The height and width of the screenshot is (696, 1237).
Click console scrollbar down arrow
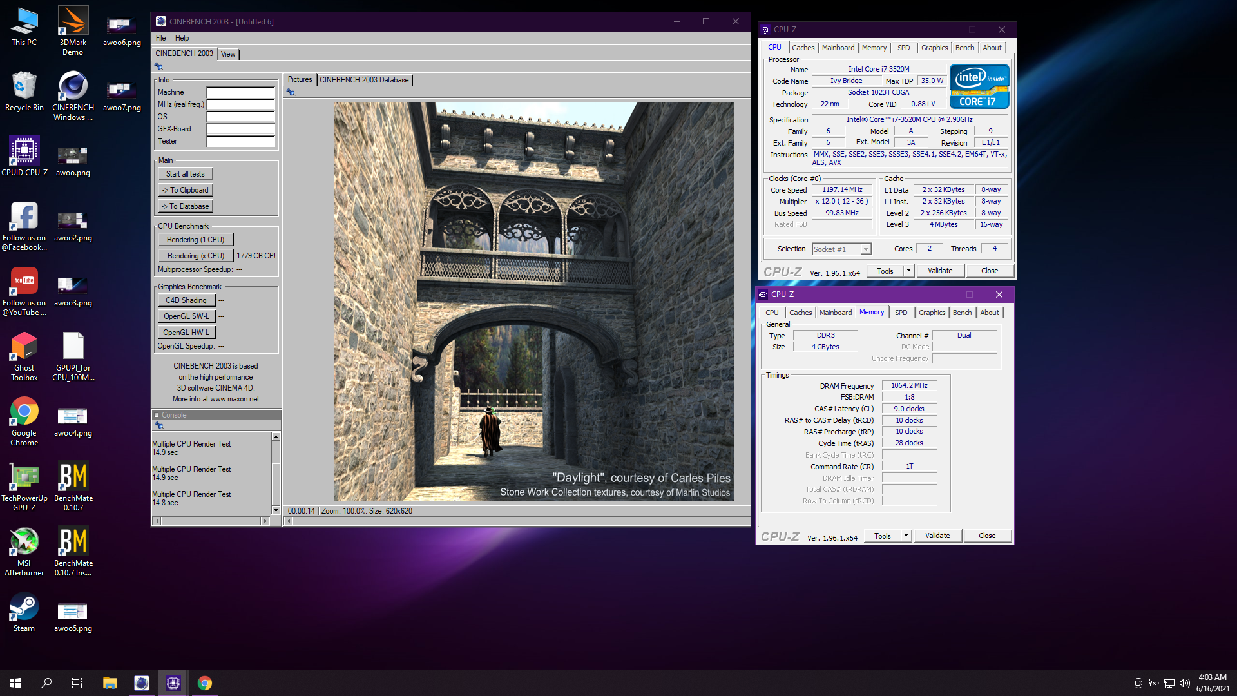(x=276, y=510)
